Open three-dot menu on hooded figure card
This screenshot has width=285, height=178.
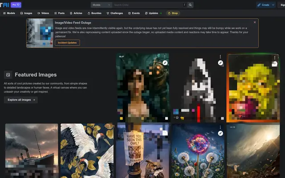220,57
